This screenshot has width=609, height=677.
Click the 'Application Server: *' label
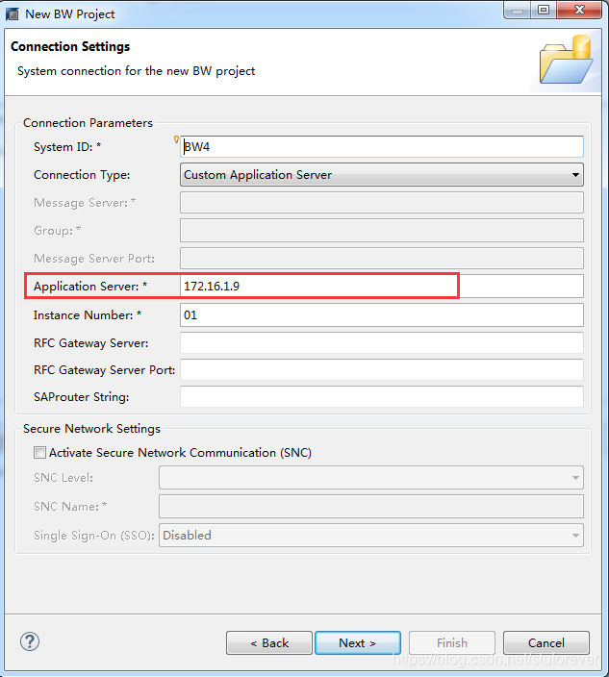[x=90, y=287]
